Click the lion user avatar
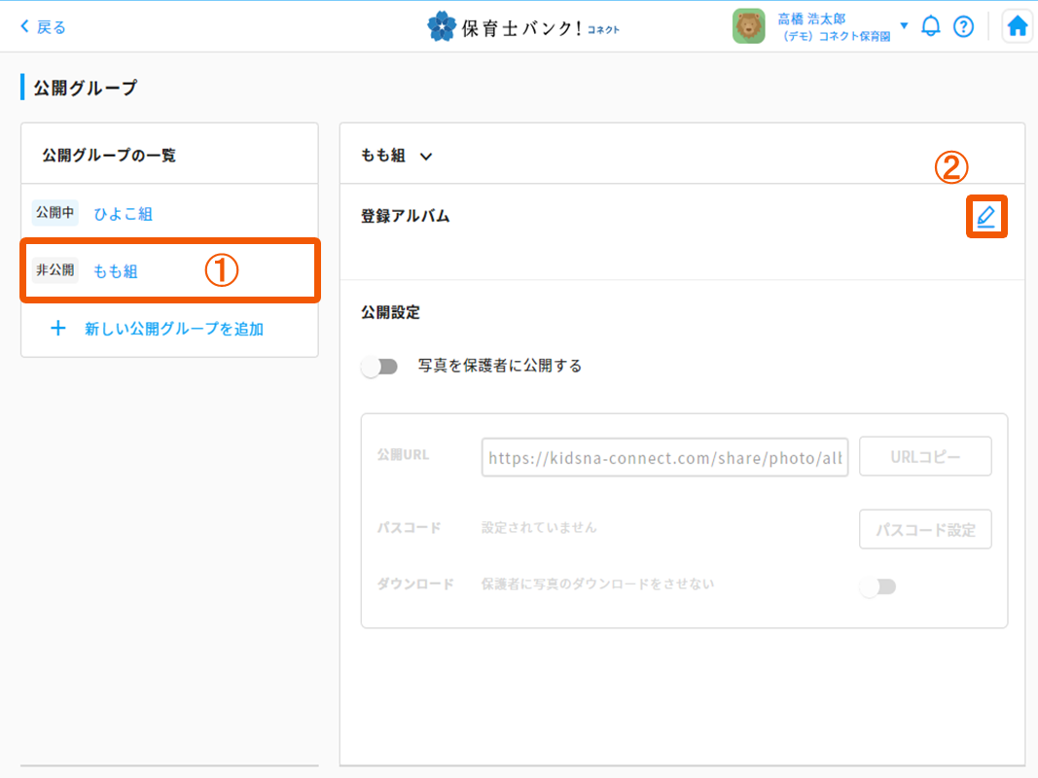 click(x=749, y=26)
